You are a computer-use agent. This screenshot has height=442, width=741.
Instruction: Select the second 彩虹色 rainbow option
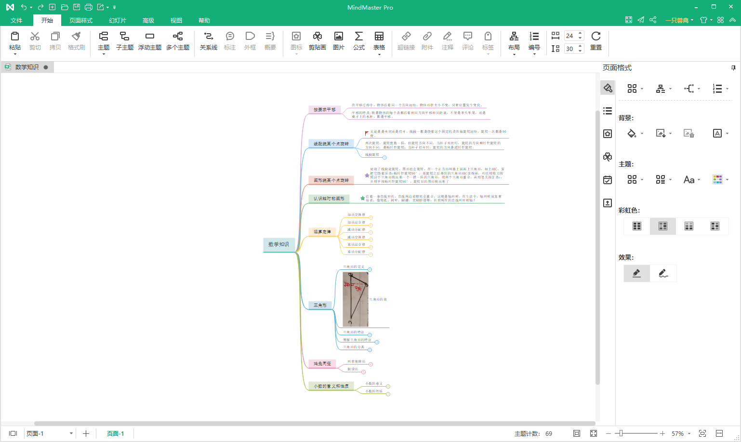click(x=663, y=226)
